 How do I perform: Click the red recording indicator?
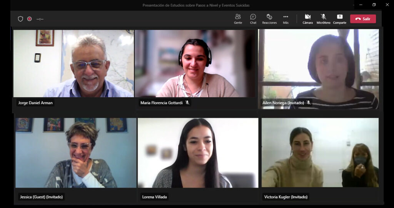[x=29, y=19]
